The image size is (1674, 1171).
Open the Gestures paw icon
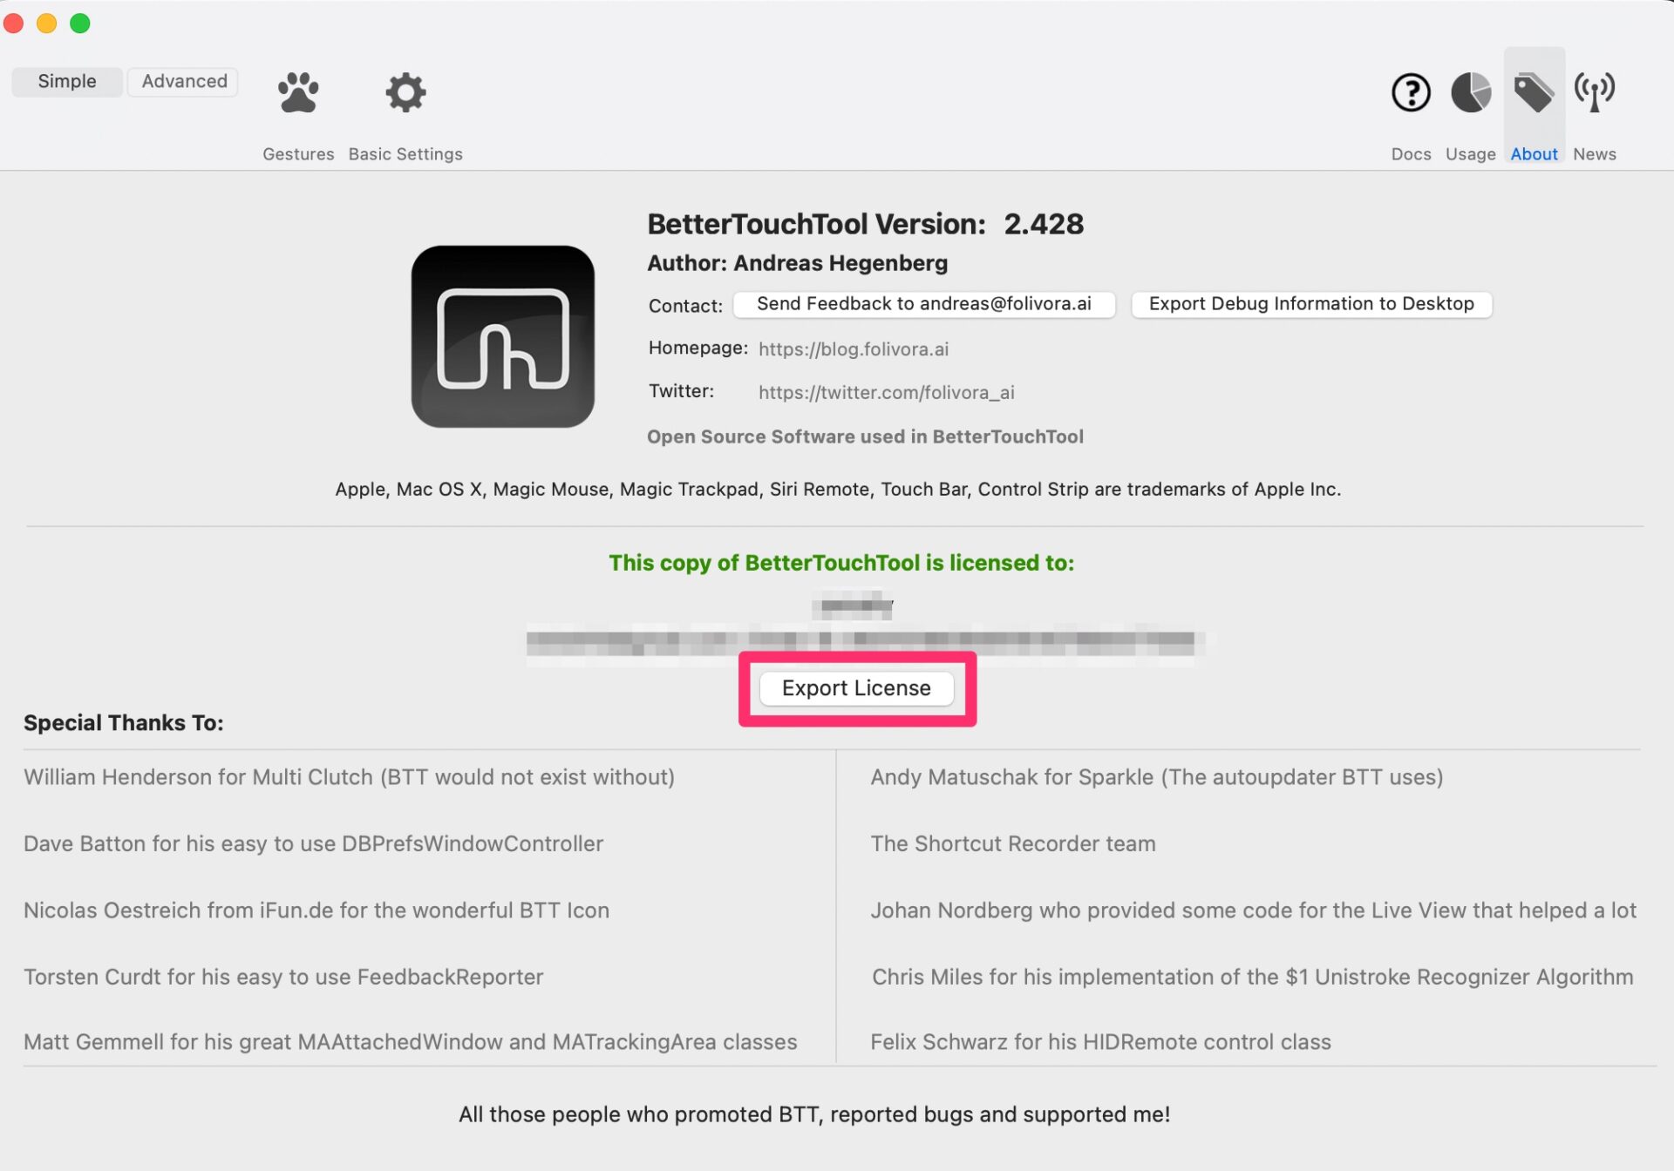coord(298,92)
